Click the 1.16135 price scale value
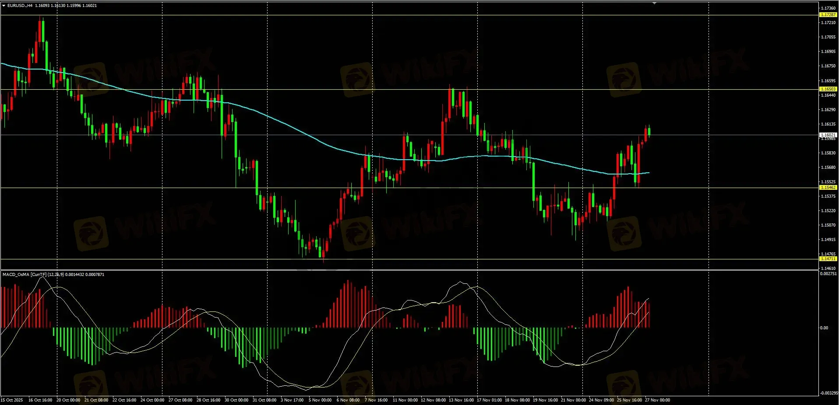The width and height of the screenshot is (839, 405). pyautogui.click(x=828, y=124)
